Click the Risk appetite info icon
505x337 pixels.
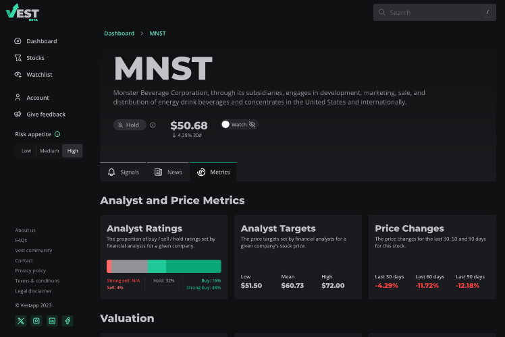point(57,134)
